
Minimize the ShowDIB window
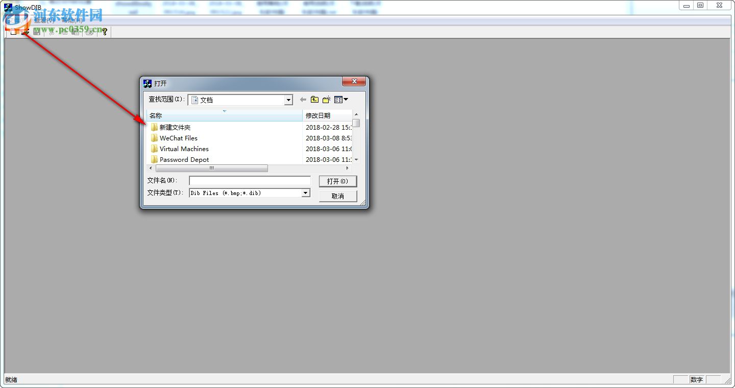687,5
